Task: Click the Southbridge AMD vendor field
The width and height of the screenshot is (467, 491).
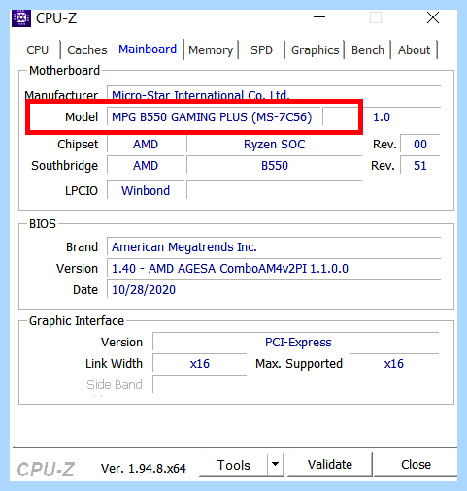Action: (x=146, y=166)
